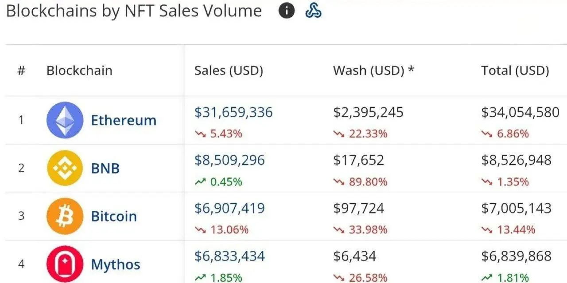Open the Mythos blockchain link
The height and width of the screenshot is (283, 567).
click(x=116, y=264)
